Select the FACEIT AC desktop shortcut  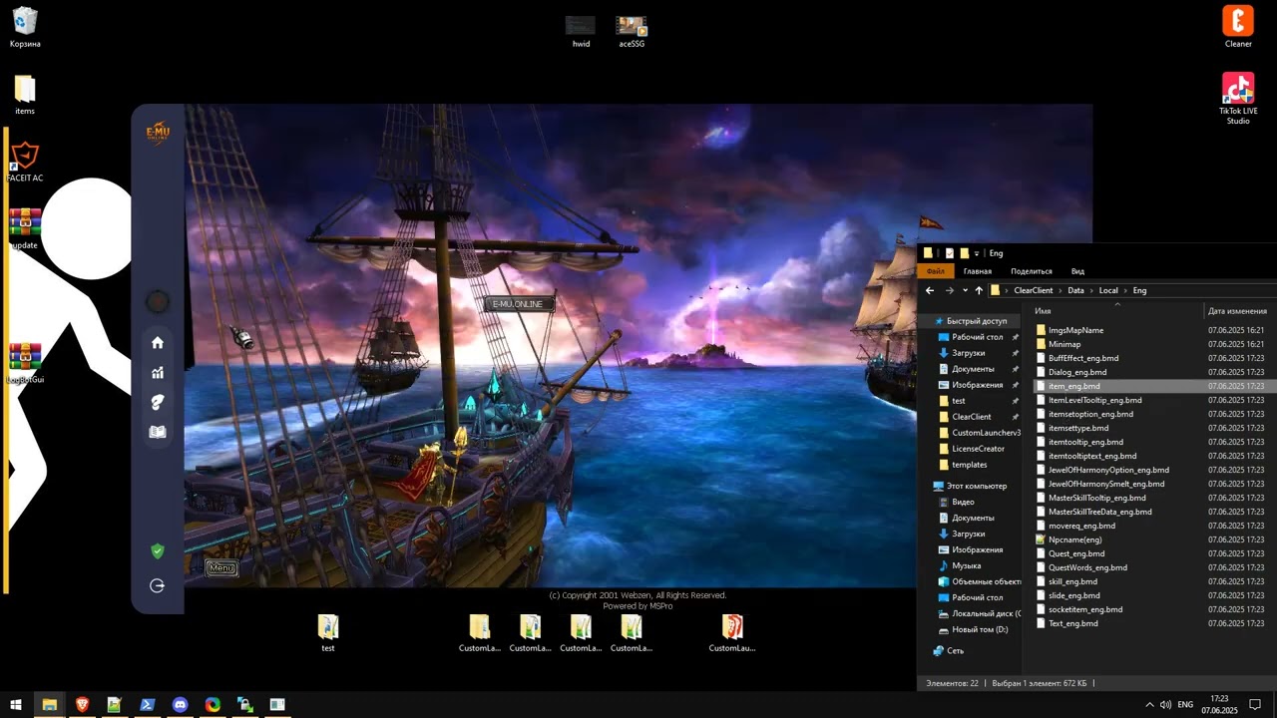[x=25, y=162]
